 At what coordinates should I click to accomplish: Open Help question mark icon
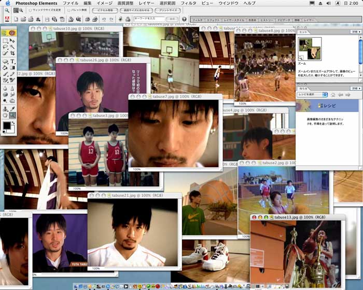point(184,19)
